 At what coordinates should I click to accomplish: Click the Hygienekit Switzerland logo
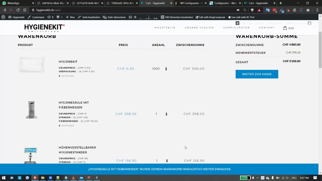coord(45,28)
